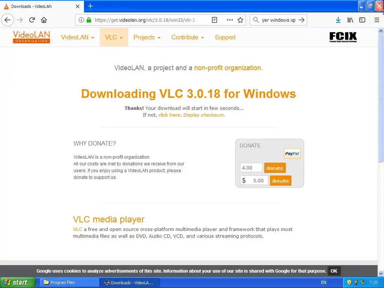
Task: Click the vertical scrollbar thumb
Action: (381, 98)
